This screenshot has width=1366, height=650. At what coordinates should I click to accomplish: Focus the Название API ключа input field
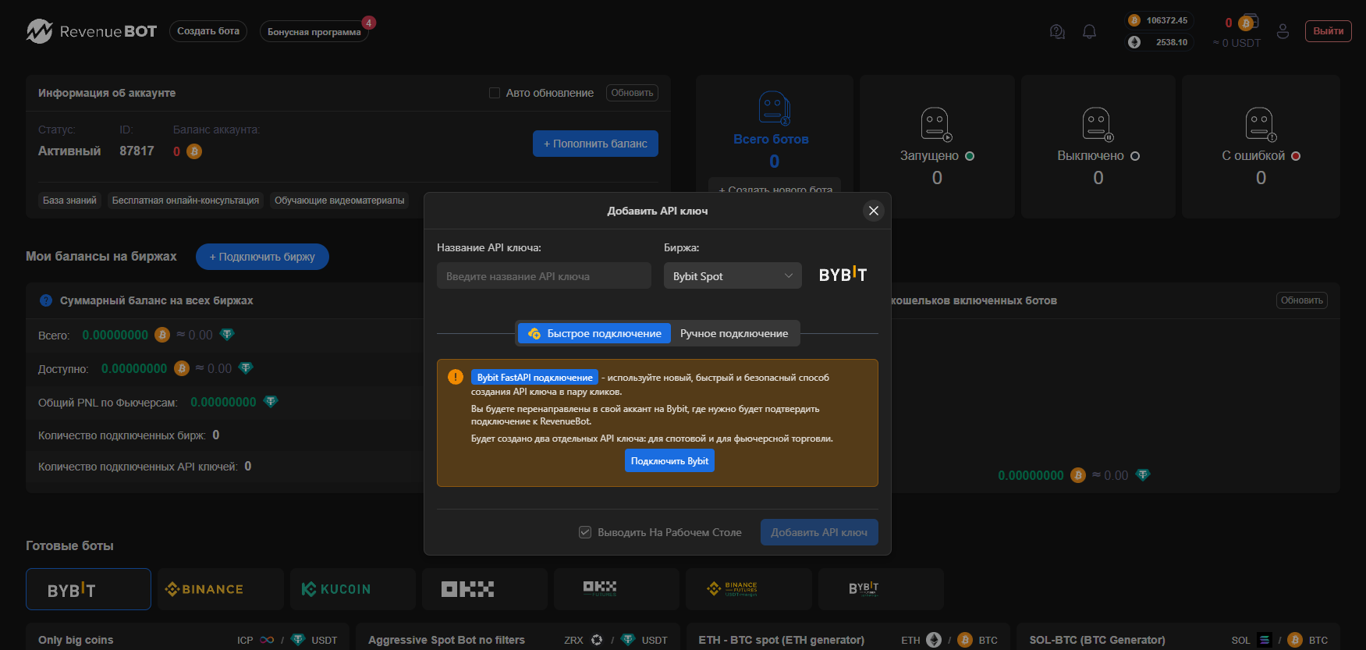coord(544,275)
